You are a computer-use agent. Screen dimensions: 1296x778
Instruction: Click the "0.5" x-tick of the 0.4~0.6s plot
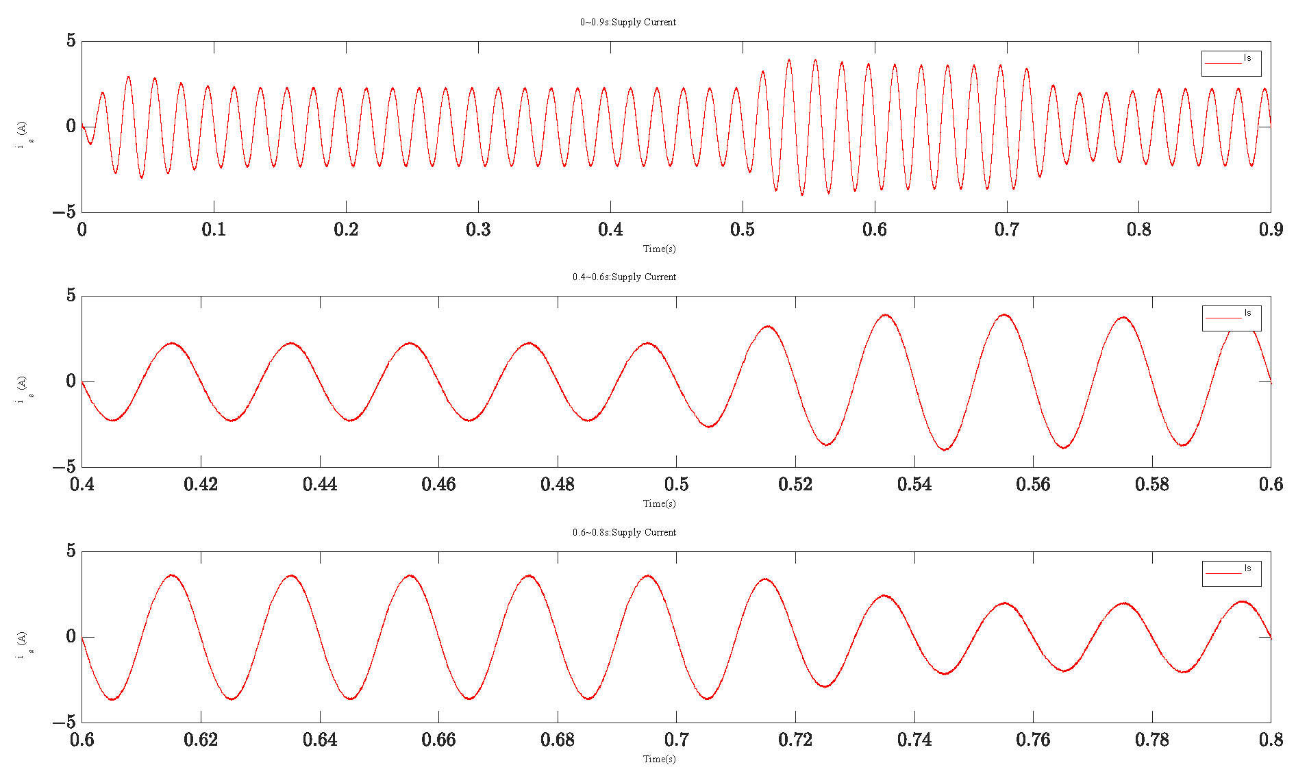click(676, 484)
